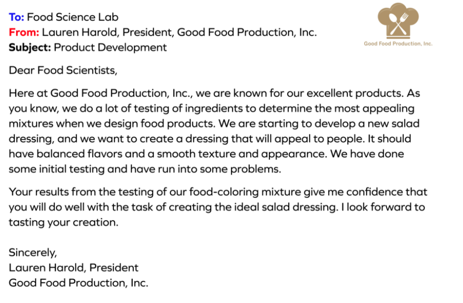Click the "Dear Food Scientists," greeting
The image size is (463, 303).
tap(63, 70)
